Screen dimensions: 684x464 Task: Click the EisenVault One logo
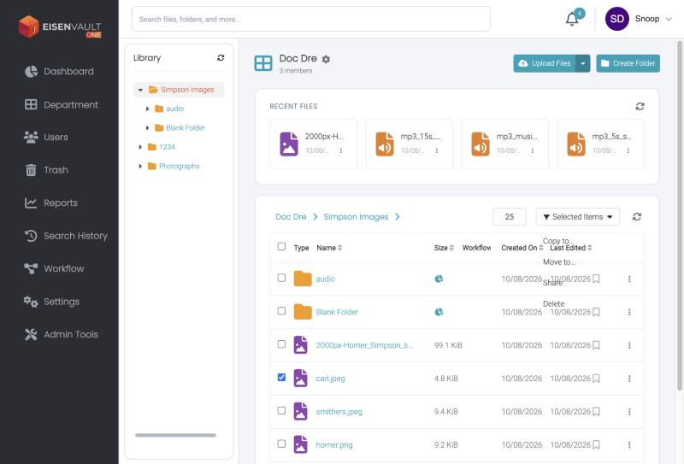(60, 26)
